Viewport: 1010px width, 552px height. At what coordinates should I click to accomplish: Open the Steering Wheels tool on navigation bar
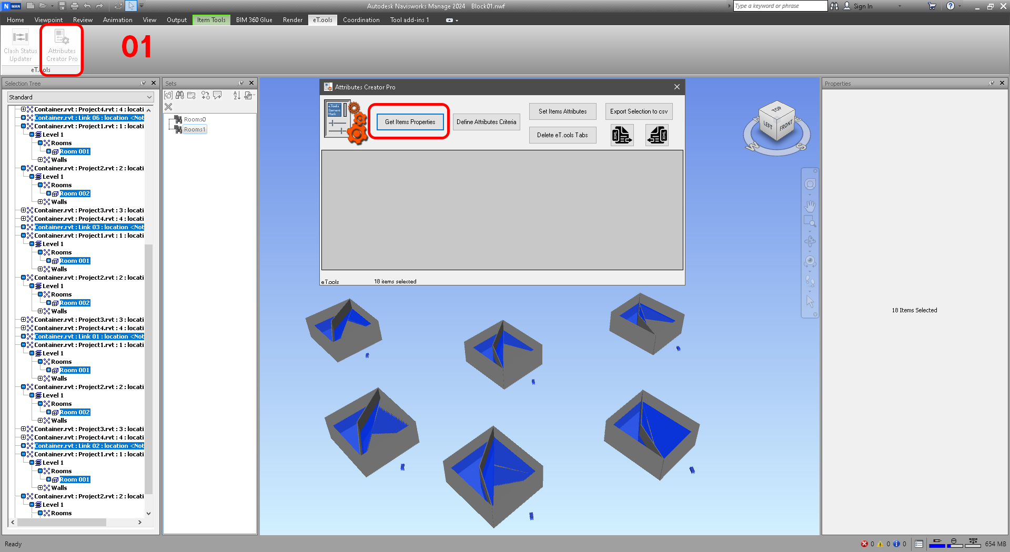[810, 184]
